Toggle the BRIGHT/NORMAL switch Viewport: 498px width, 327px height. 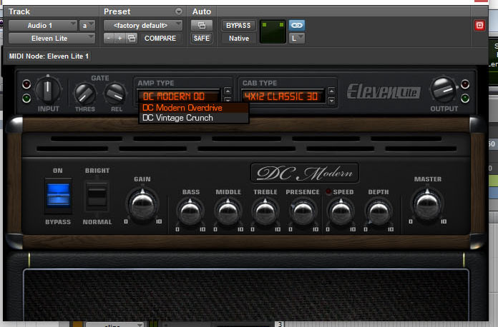[x=97, y=196]
